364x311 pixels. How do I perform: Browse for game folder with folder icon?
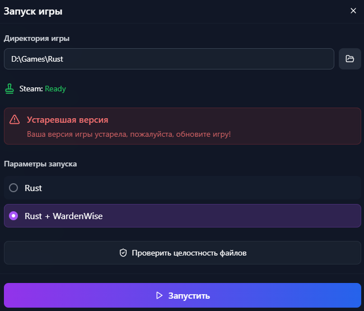(349, 59)
